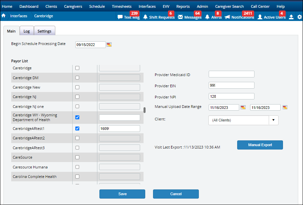The image size is (303, 205).
Task: Check the Carolina Complete Health checkbox
Action: pyautogui.click(x=77, y=177)
